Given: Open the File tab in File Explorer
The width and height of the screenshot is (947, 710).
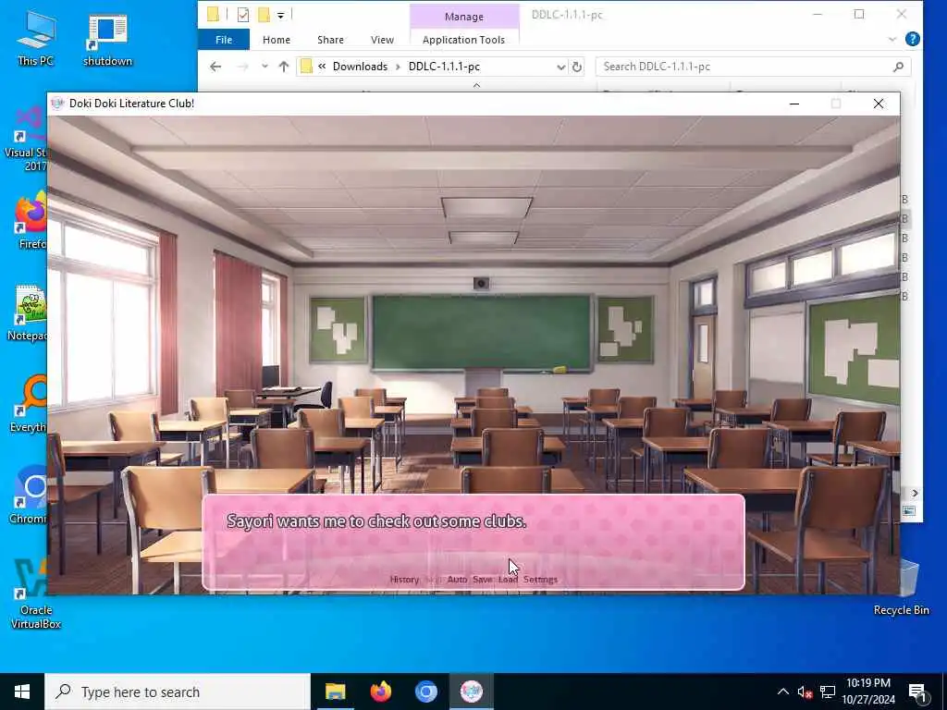Looking at the screenshot, I should [x=224, y=40].
